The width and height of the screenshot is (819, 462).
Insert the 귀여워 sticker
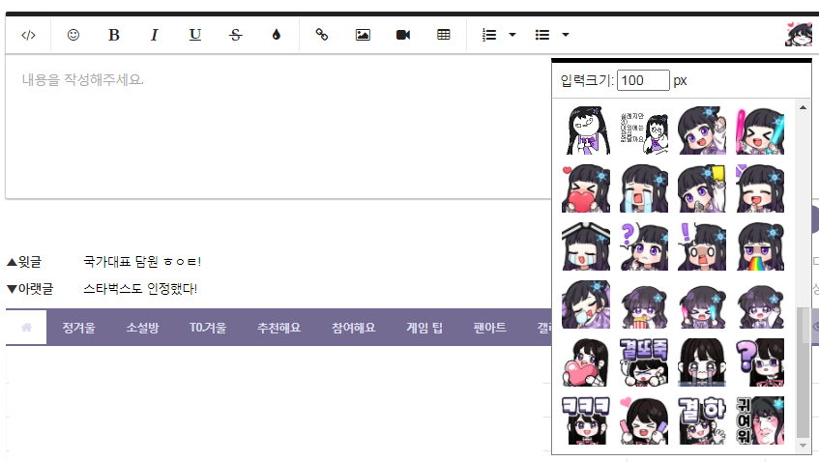759,420
